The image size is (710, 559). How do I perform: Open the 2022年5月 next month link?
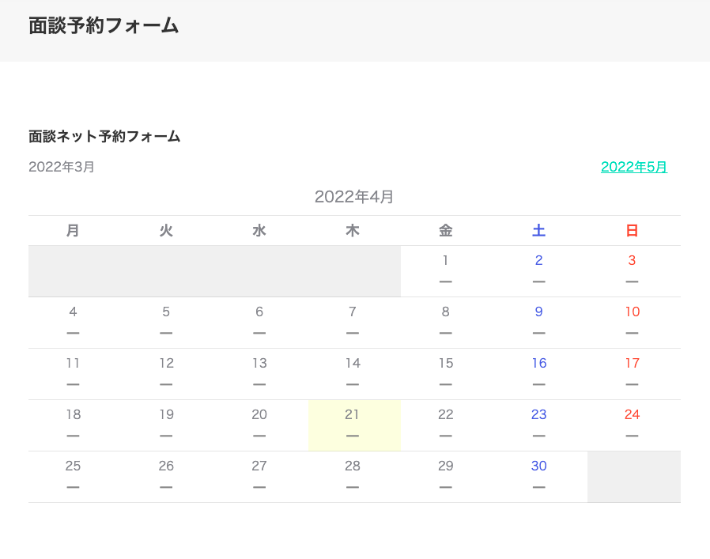point(633,167)
